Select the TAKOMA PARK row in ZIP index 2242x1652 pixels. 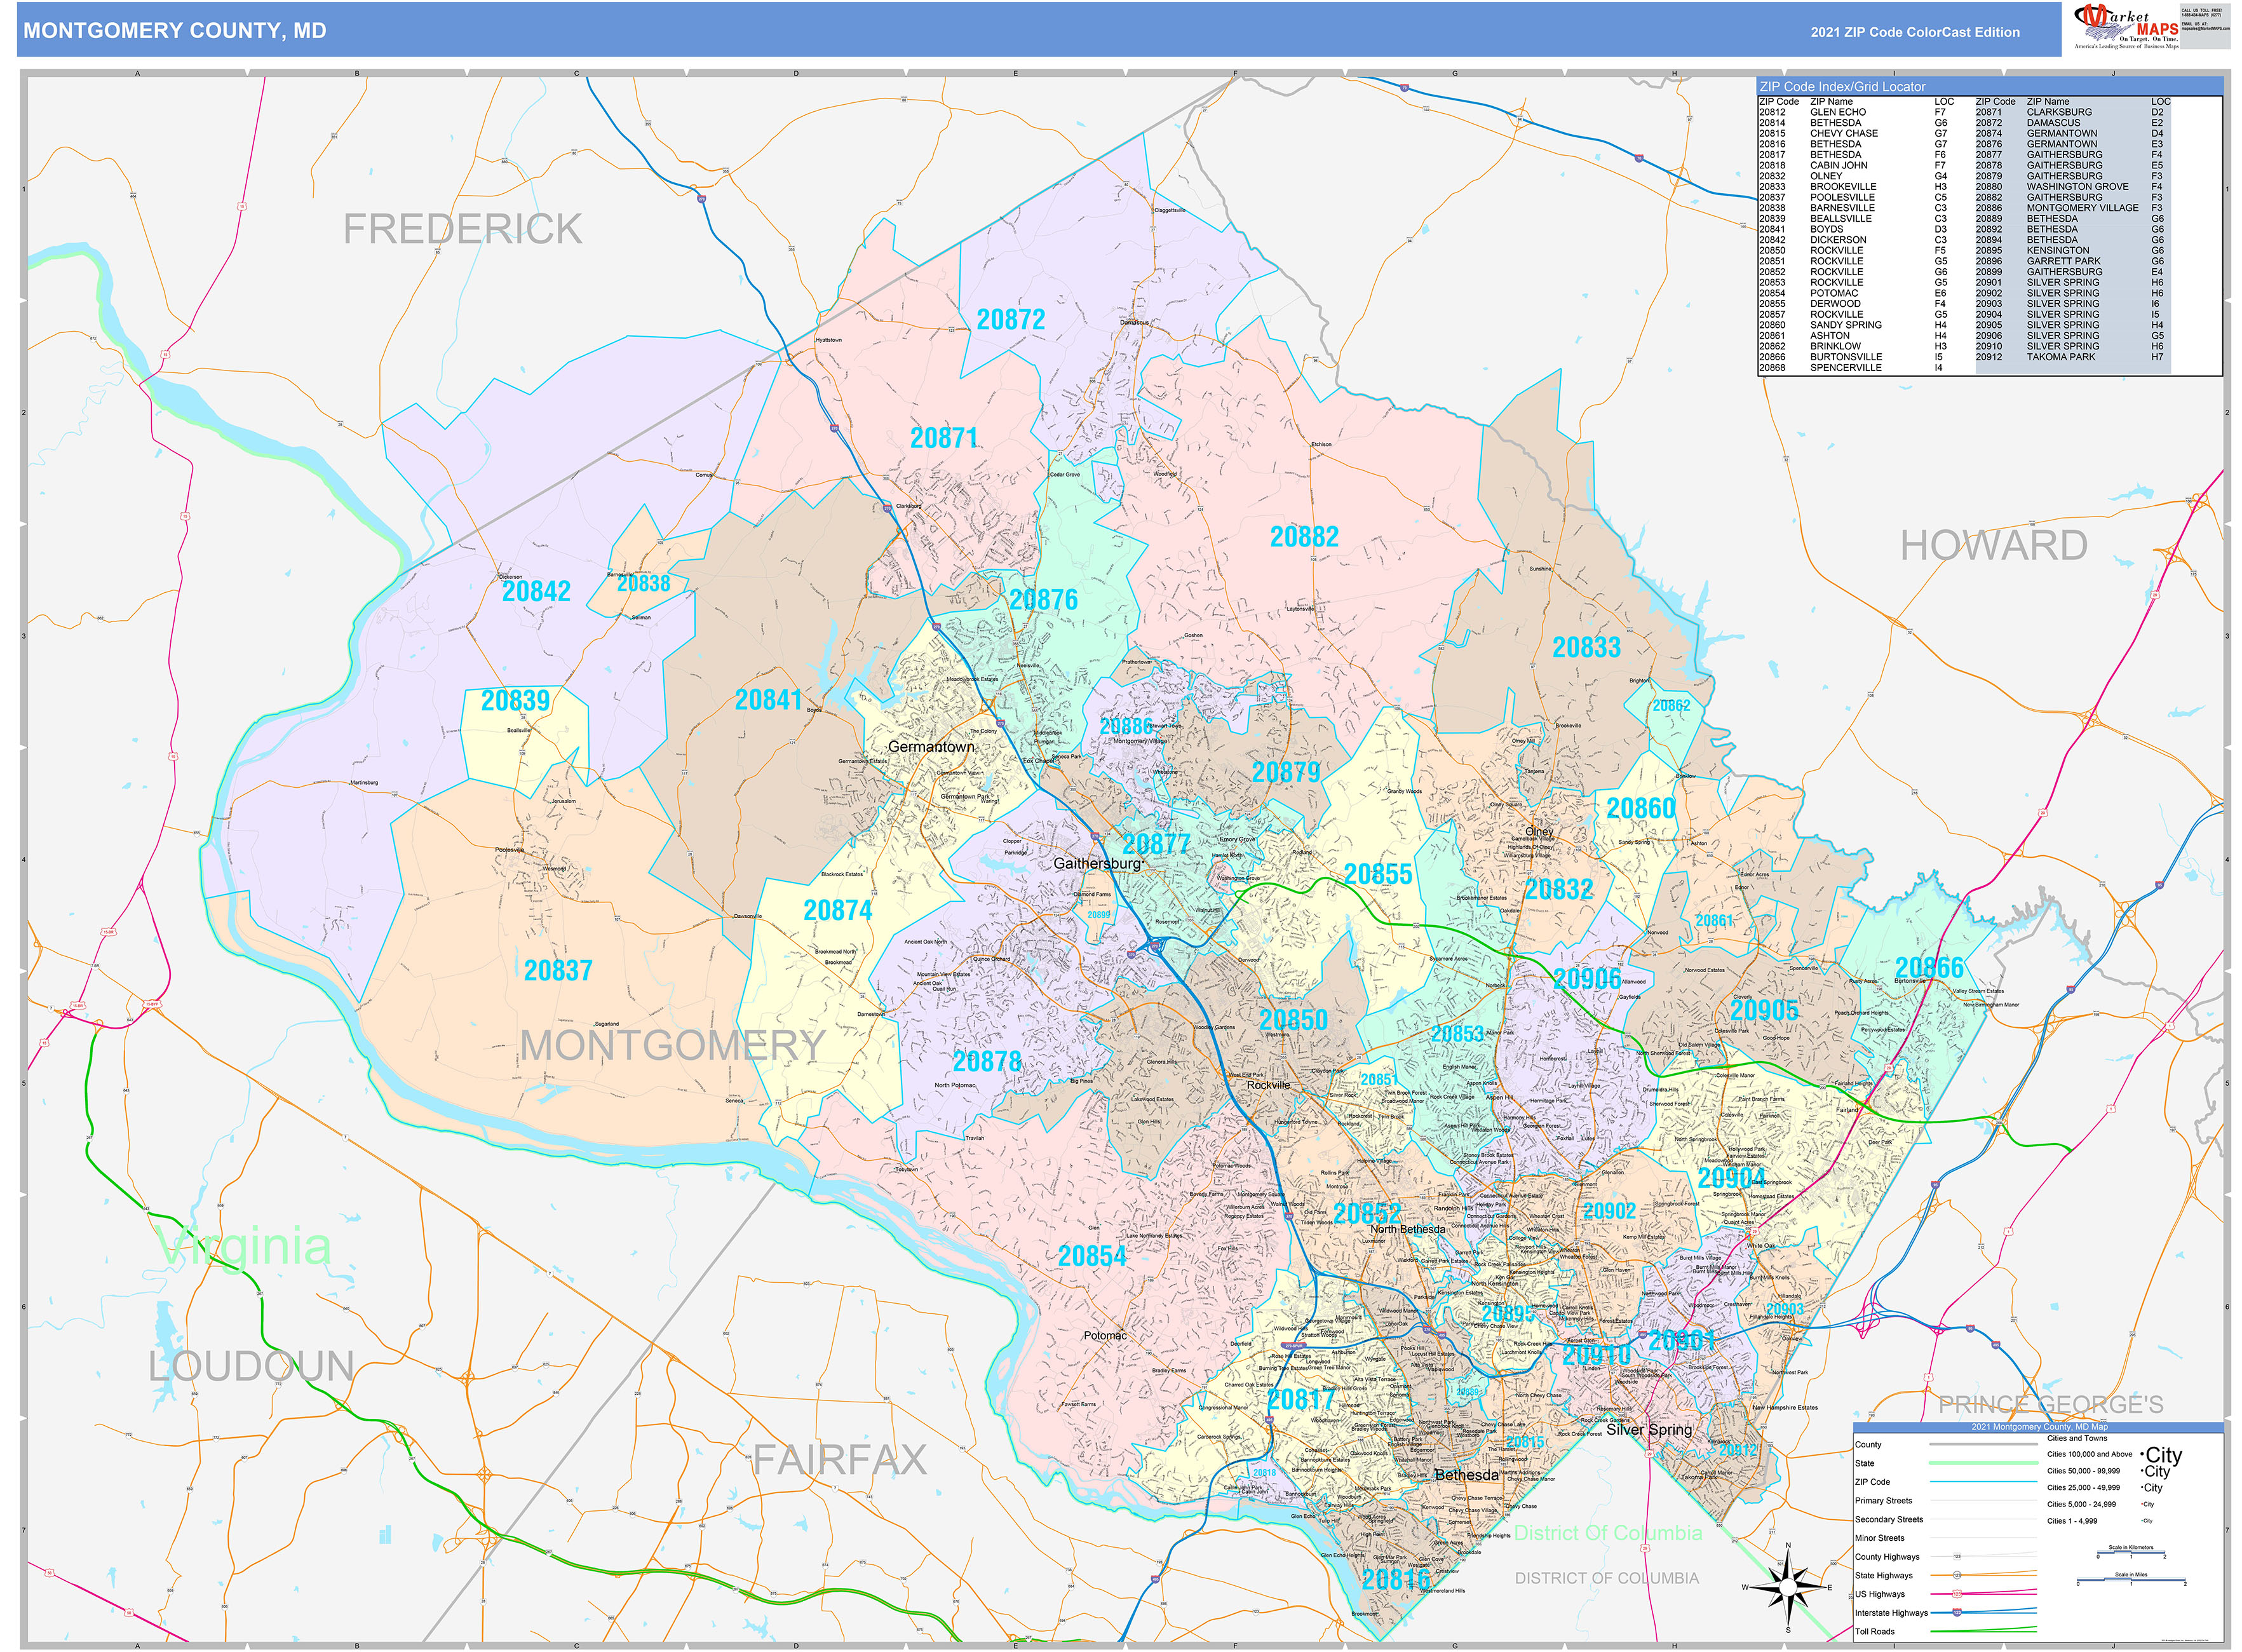point(2072,357)
